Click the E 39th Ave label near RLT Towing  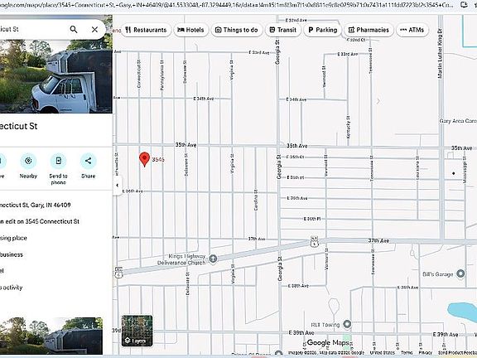[301, 333]
